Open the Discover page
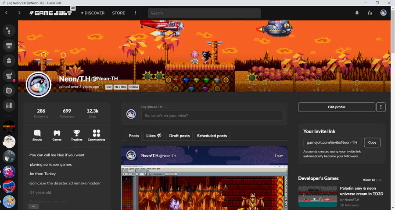The height and width of the screenshot is (210, 395). pos(93,13)
